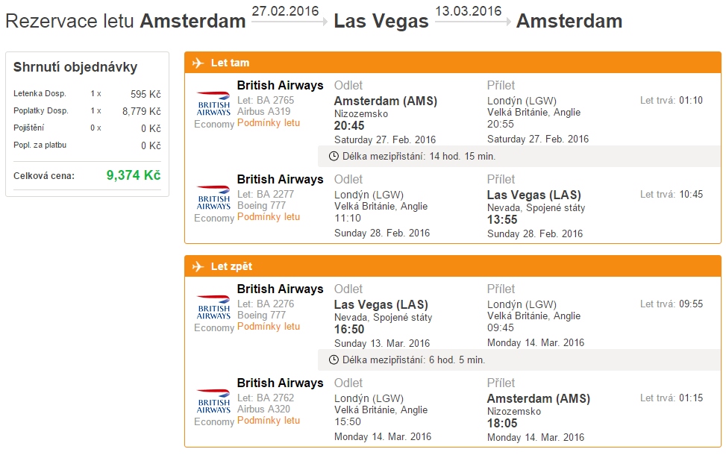This screenshot has height=455, width=726.
Task: Click the outbound date 27.02.2016 in title
Action: click(285, 11)
